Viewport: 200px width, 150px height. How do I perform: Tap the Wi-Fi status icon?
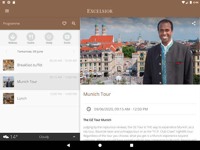(x=183, y=2)
